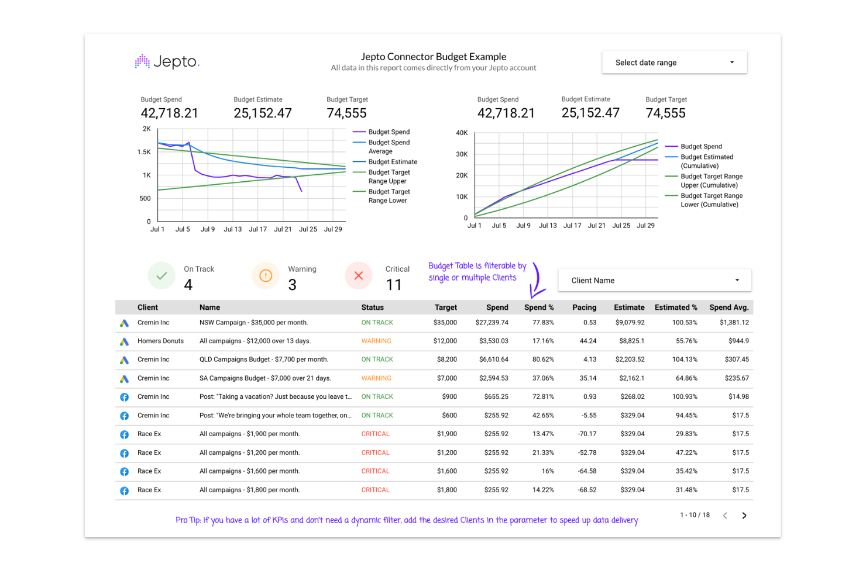
Task: Open the Select date range dropdown
Action: pyautogui.click(x=674, y=62)
